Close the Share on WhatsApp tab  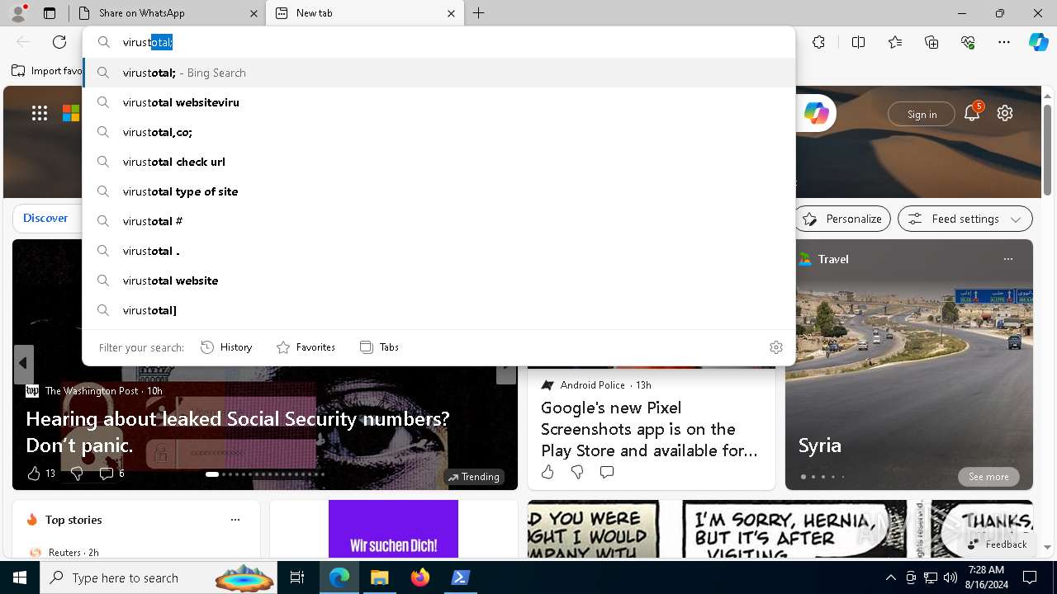[253, 13]
